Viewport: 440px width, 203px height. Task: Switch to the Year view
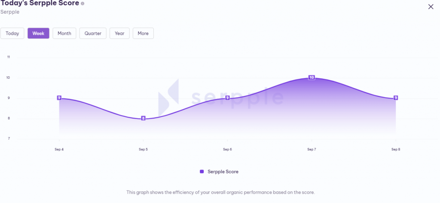pyautogui.click(x=119, y=33)
